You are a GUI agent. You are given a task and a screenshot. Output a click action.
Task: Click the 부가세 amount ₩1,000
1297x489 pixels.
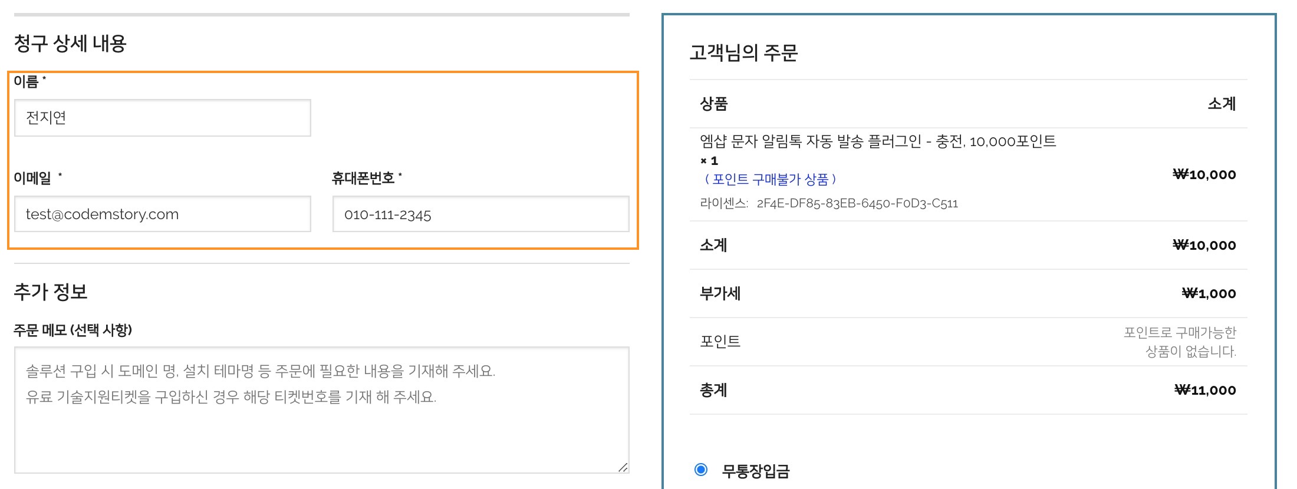tap(1209, 293)
